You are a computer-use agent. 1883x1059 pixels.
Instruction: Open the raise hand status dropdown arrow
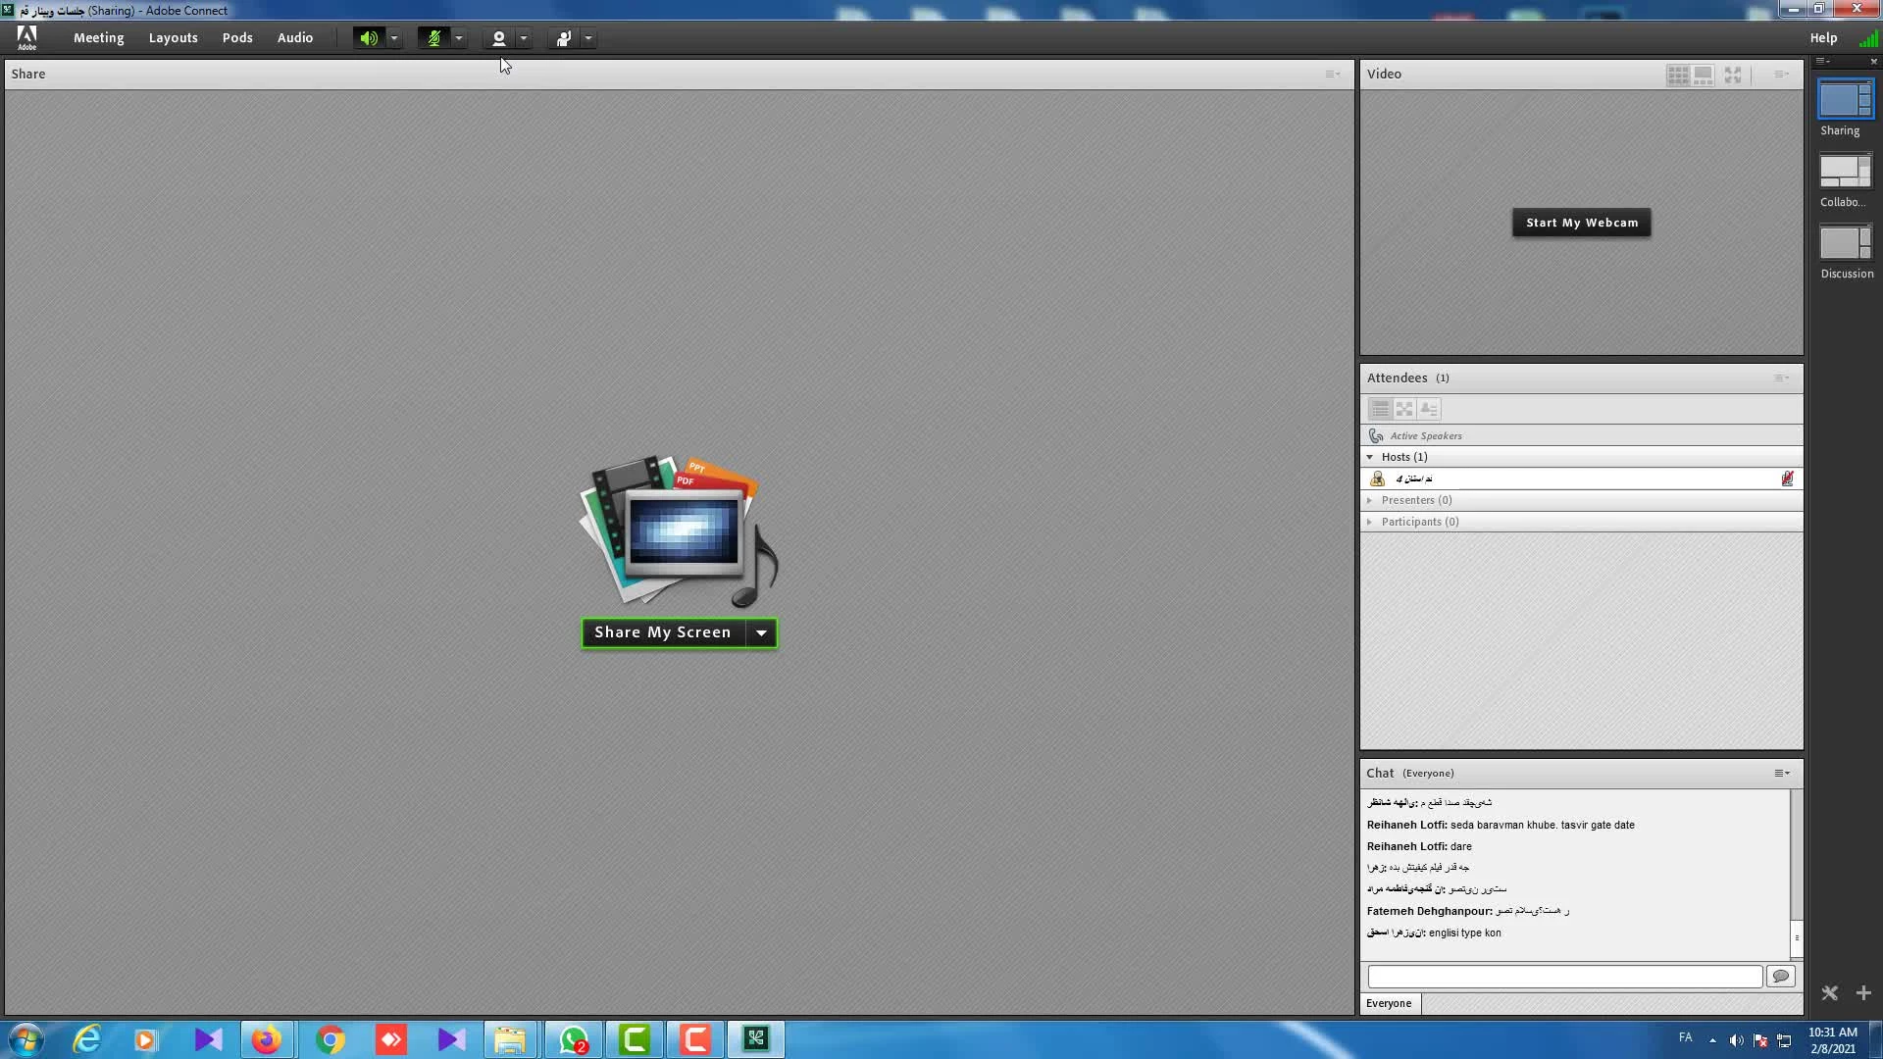(588, 38)
